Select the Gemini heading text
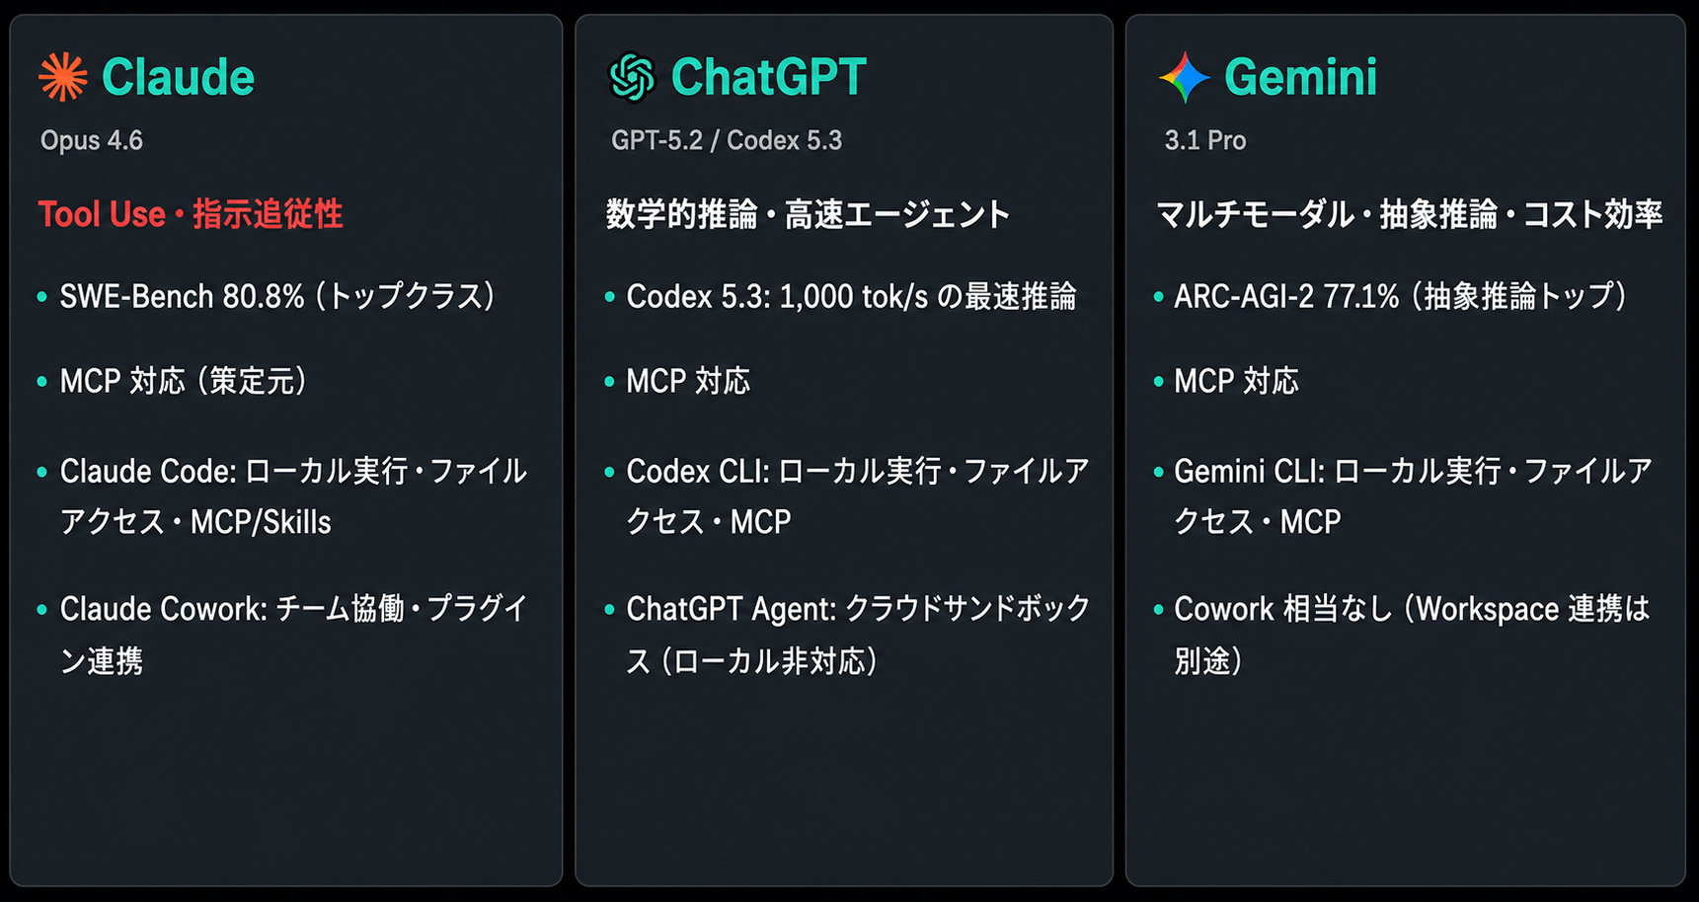The image size is (1699, 902). (x=1300, y=77)
